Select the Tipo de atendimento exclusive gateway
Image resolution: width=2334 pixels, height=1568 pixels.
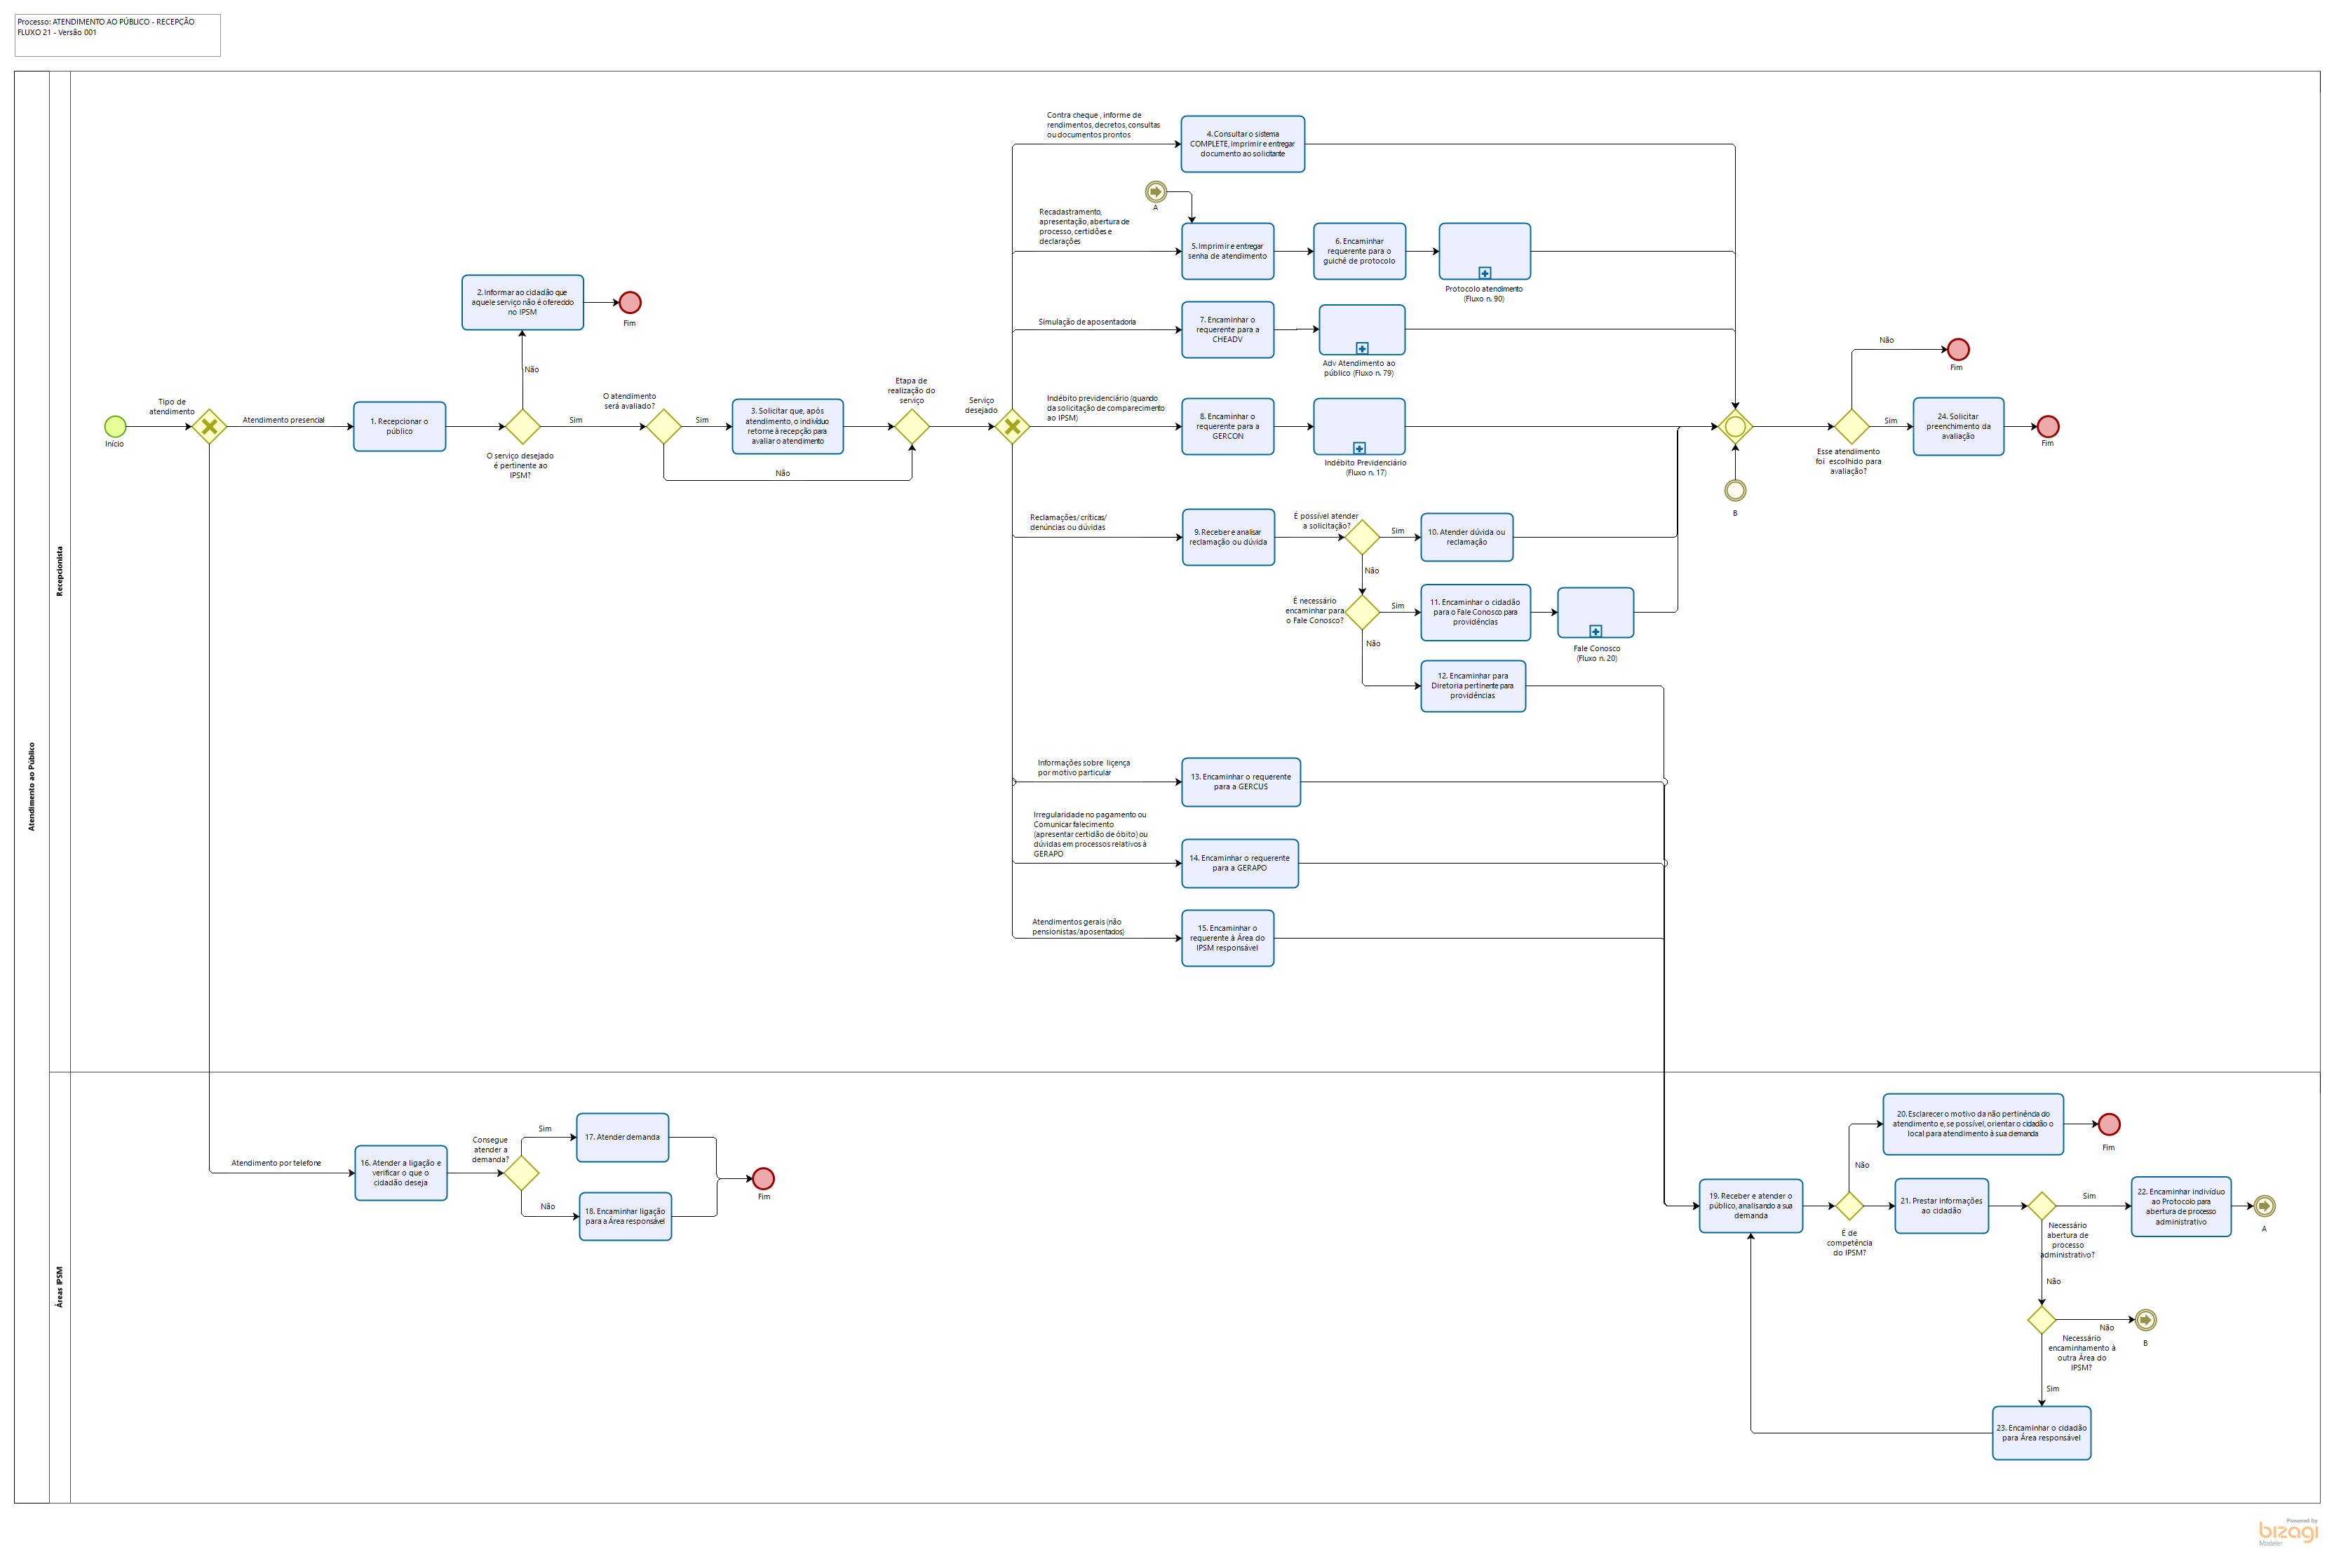pos(209,427)
